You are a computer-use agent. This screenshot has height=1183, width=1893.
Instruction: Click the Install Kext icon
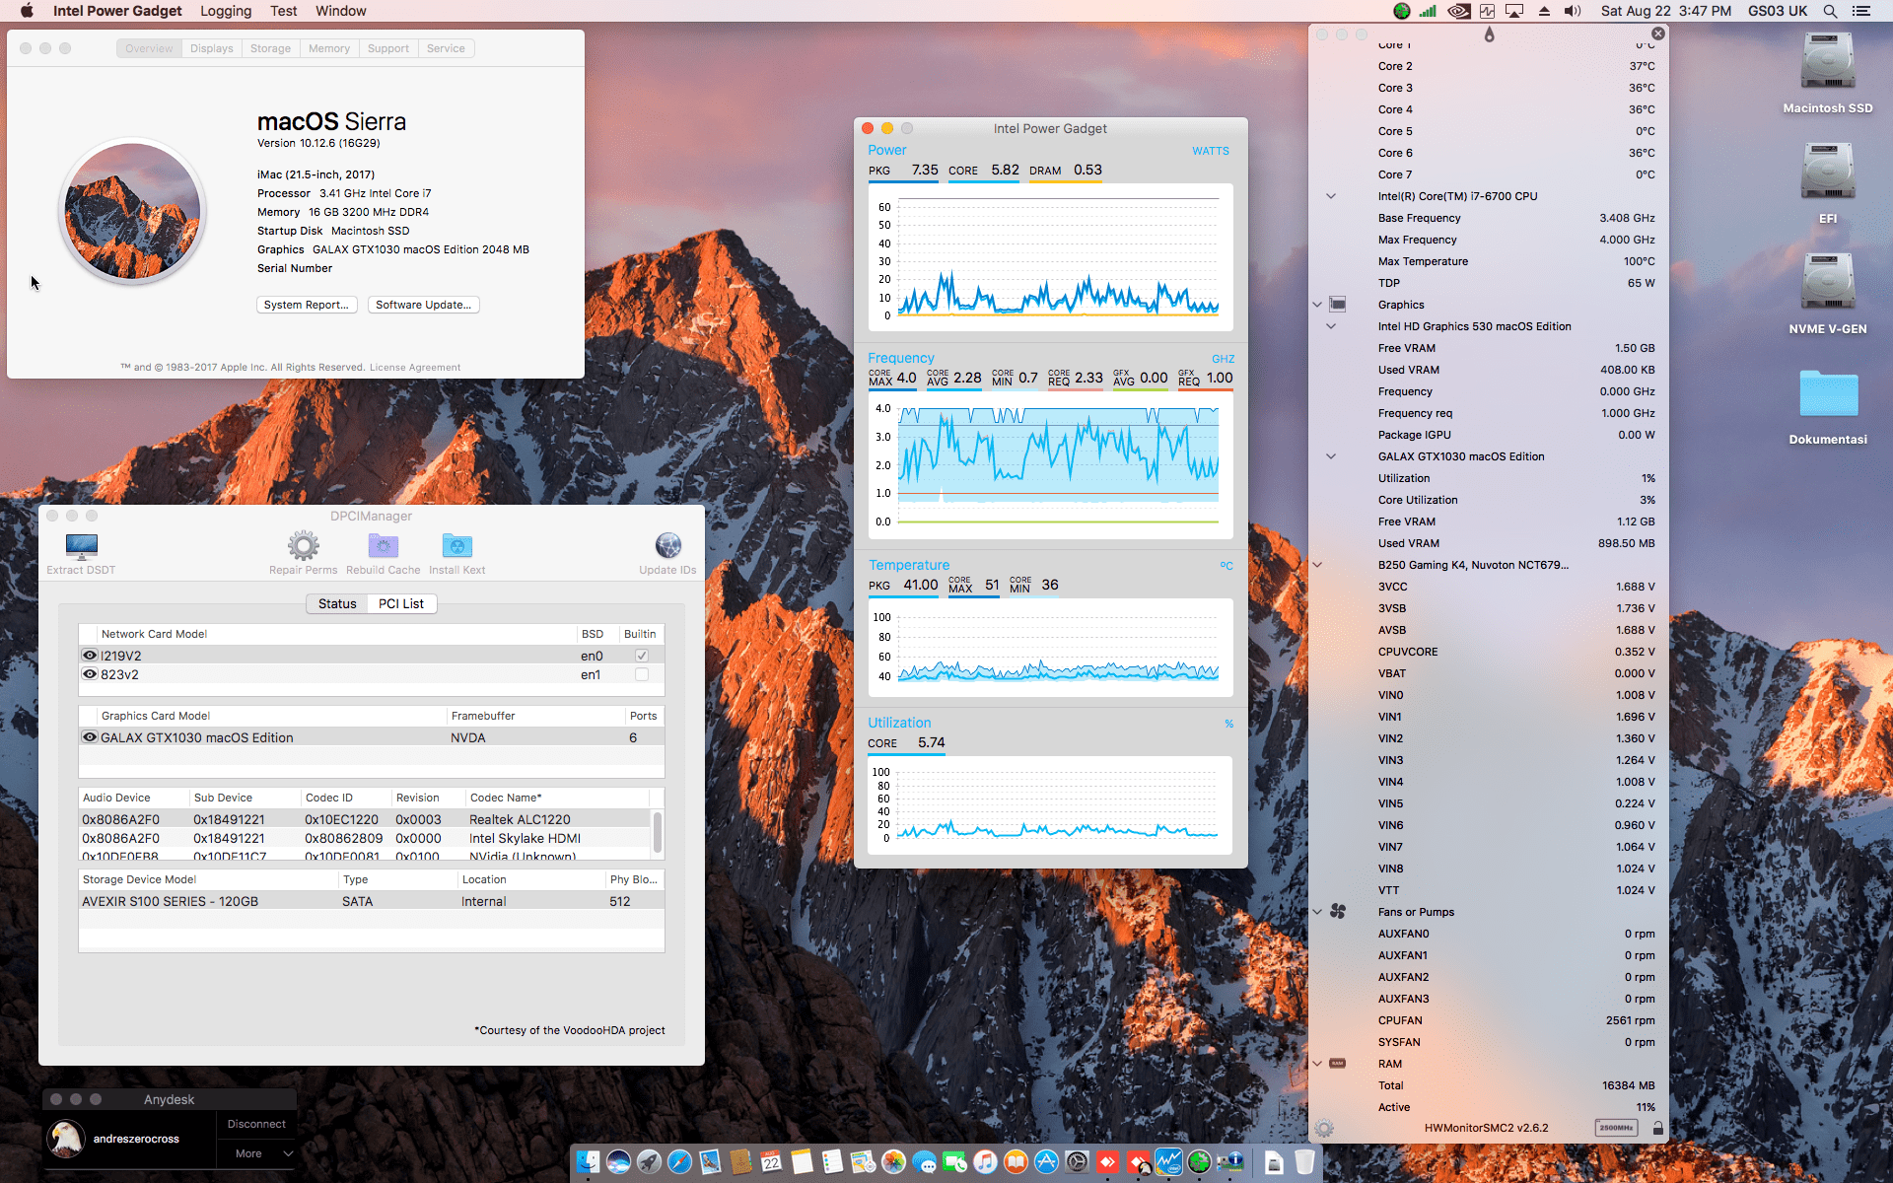[x=456, y=546]
